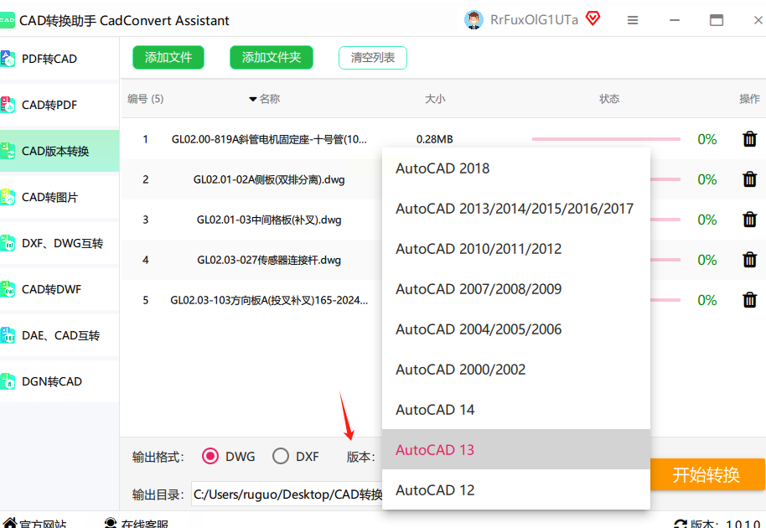Click the DAE、CAD互转 sidebar icon

tap(8, 335)
